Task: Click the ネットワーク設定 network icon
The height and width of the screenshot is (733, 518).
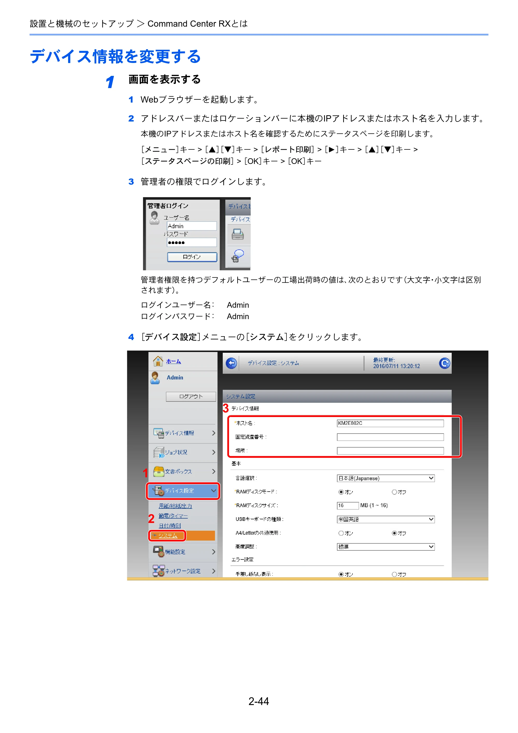Action: click(x=159, y=571)
